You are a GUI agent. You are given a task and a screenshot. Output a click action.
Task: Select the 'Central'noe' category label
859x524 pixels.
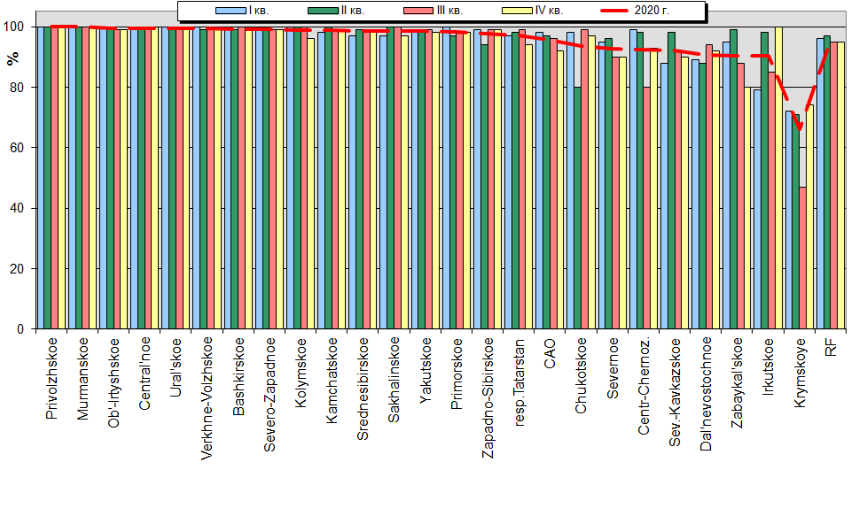144,374
